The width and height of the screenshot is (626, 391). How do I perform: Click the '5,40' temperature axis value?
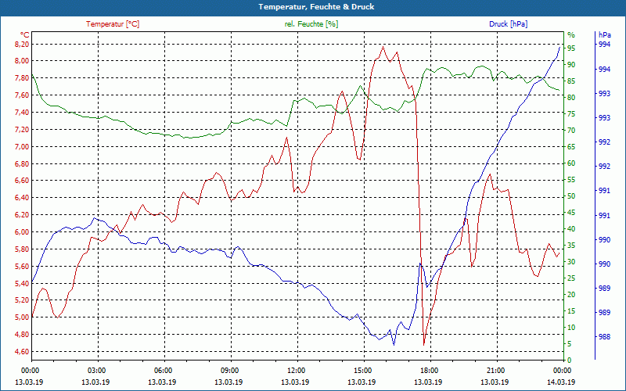(22, 284)
